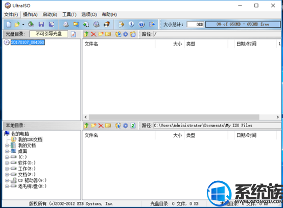Expand the 桌面 tree node
Image resolution: width=283 pixels, height=208 pixels.
pos(7,151)
